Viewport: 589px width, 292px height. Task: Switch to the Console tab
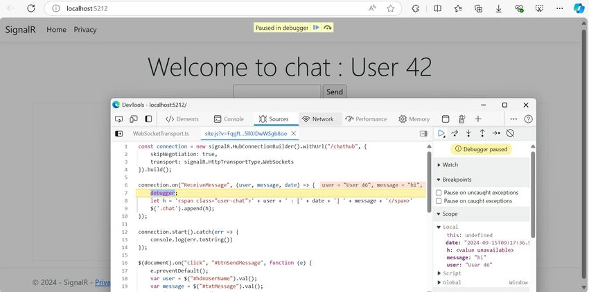pyautogui.click(x=229, y=119)
